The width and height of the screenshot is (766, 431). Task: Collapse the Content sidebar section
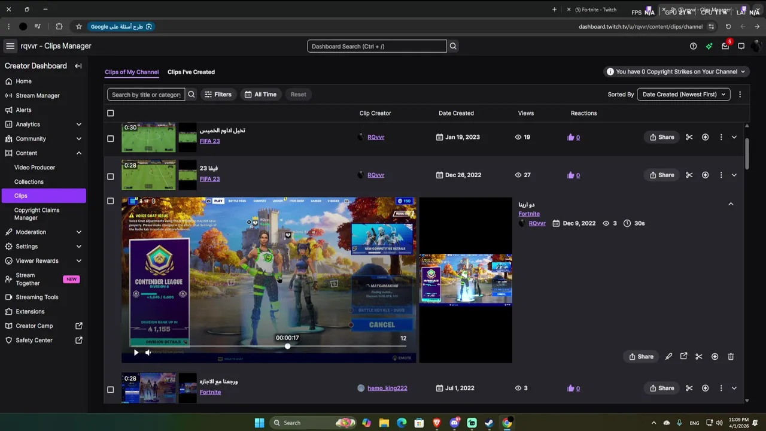point(78,153)
